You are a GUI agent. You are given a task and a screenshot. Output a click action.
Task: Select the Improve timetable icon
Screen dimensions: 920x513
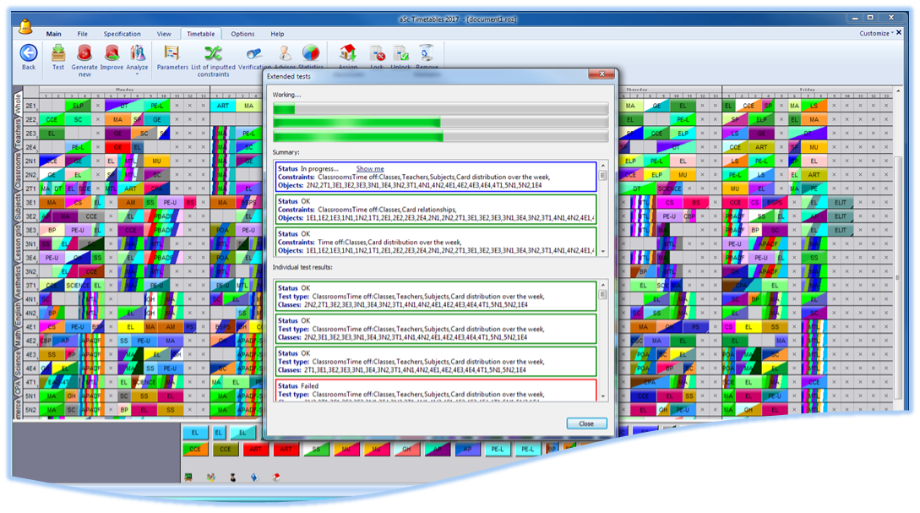coord(112,53)
